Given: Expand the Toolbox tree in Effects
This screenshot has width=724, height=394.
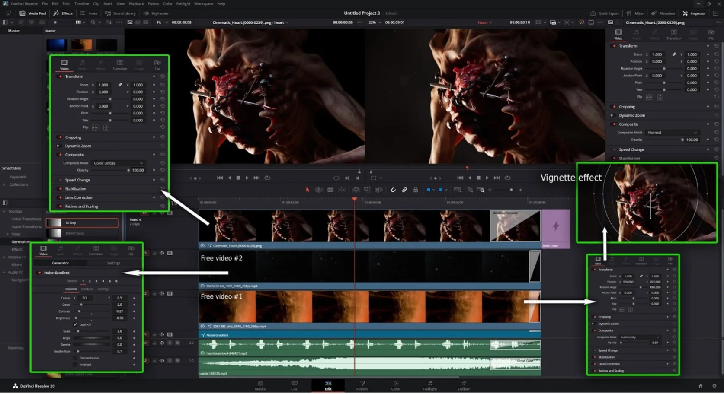Looking at the screenshot, I should pos(4,212).
